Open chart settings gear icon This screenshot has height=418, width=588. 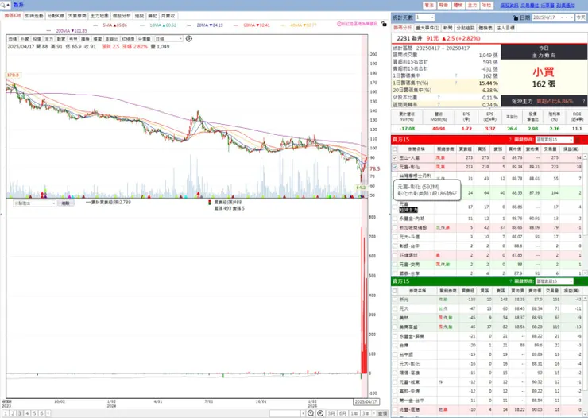pyautogui.click(x=189, y=39)
